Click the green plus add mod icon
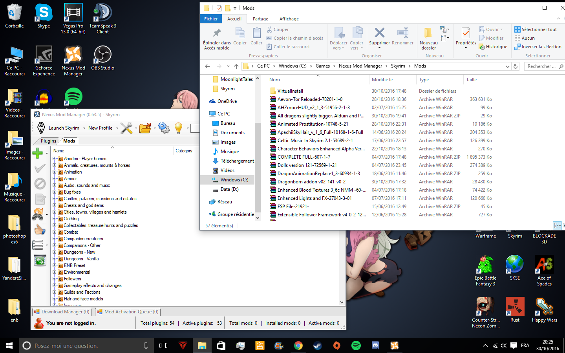Viewport: 565px width, 353px height. pos(38,153)
